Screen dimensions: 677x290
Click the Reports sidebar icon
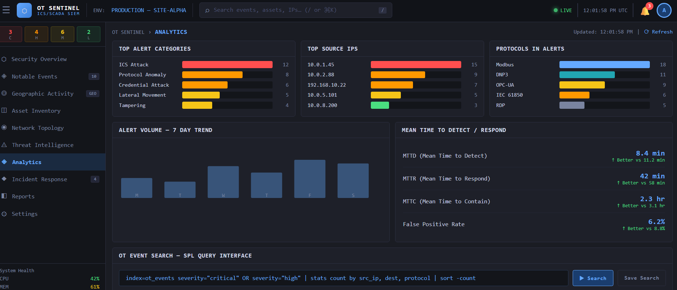(4, 196)
